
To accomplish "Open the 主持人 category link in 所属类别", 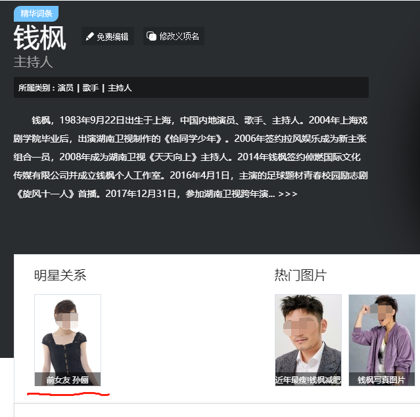I will 120,88.
